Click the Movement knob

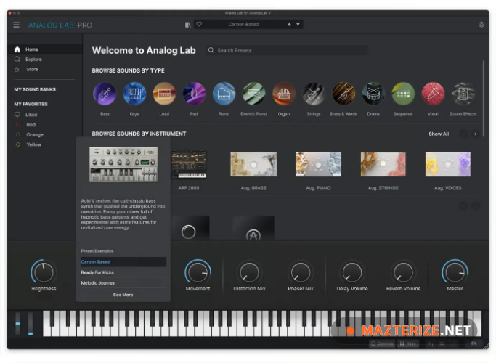tap(198, 272)
